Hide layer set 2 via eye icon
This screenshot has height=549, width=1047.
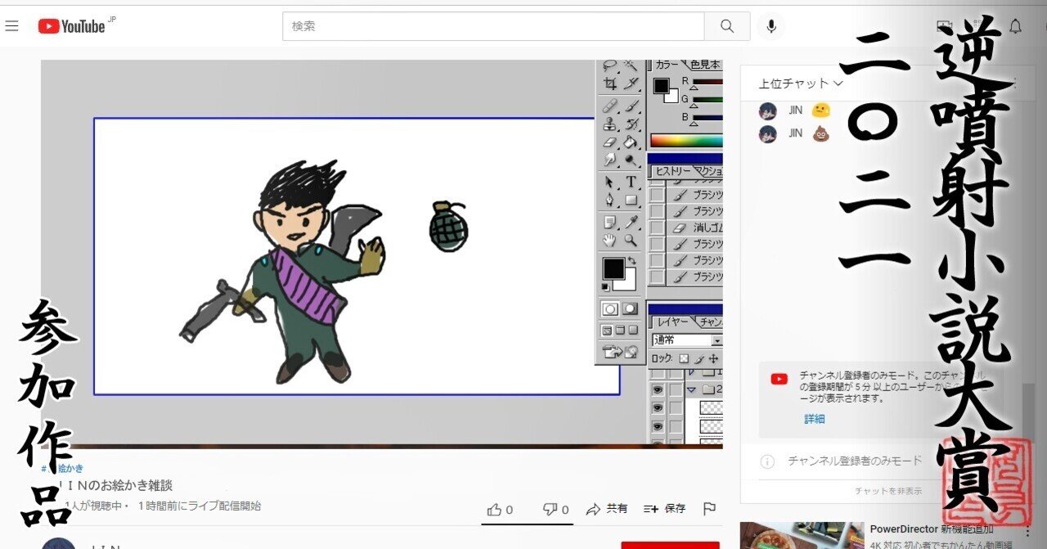click(x=658, y=389)
